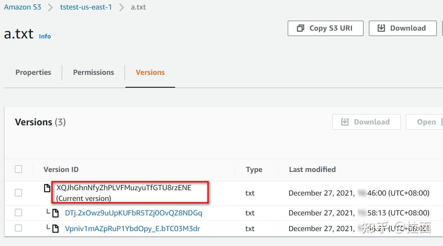This screenshot has height=246, width=443.
Task: Click the a.txt breadcrumb text
Action: (x=138, y=7)
